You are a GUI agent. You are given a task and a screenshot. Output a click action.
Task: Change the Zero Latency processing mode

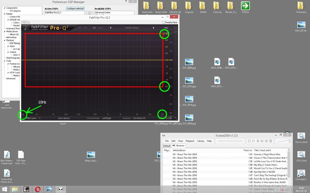click(x=64, y=118)
